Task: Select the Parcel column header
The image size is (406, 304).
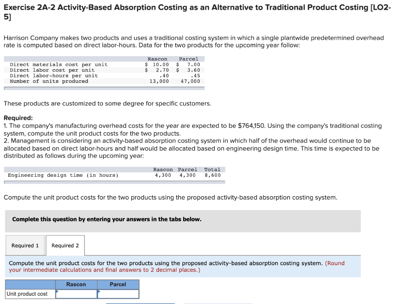Action: (118, 284)
